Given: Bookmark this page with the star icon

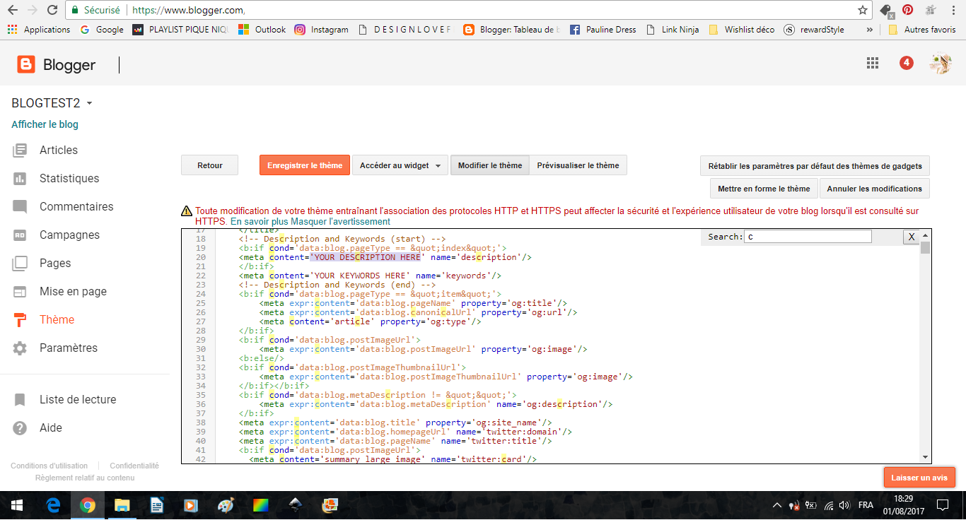Looking at the screenshot, I should point(862,10).
